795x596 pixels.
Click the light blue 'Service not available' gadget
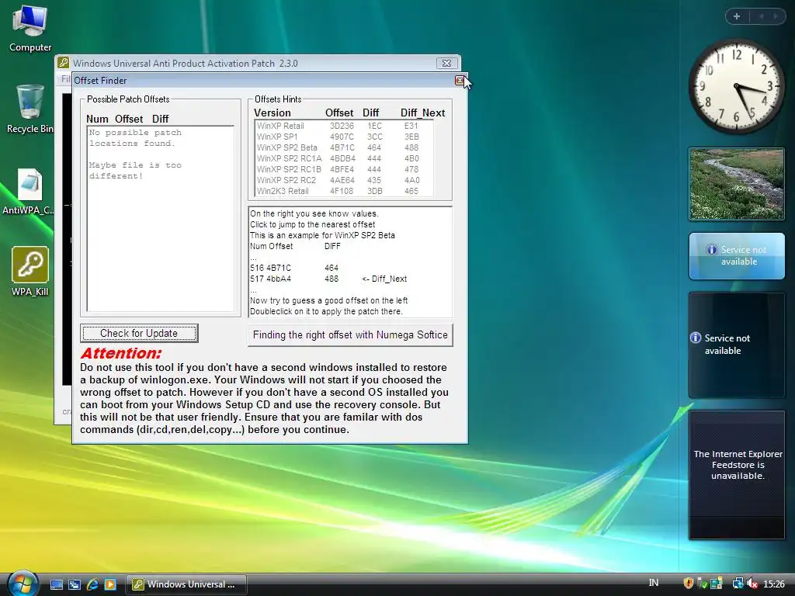(x=737, y=256)
